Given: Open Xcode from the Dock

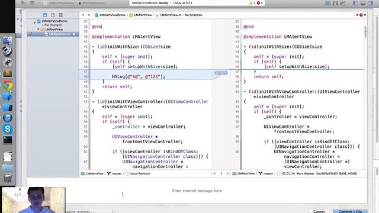Looking at the screenshot, I should click(x=8, y=96).
